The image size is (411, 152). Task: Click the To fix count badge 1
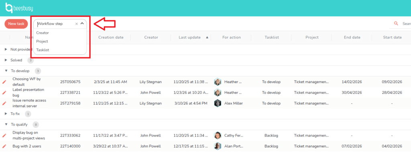[28, 114]
